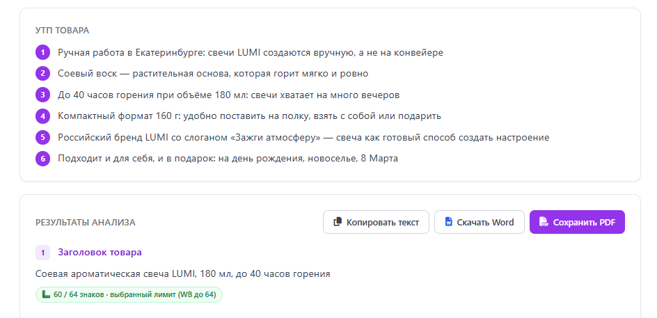This screenshot has width=657, height=318.
Task: Download results via Скачать Word
Action: pos(480,222)
